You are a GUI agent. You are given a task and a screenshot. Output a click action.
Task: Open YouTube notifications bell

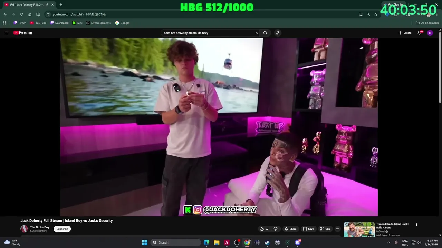[420, 33]
